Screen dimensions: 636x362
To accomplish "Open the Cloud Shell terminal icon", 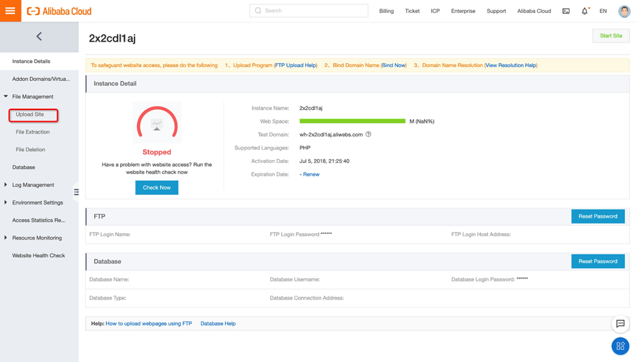I will tap(566, 11).
